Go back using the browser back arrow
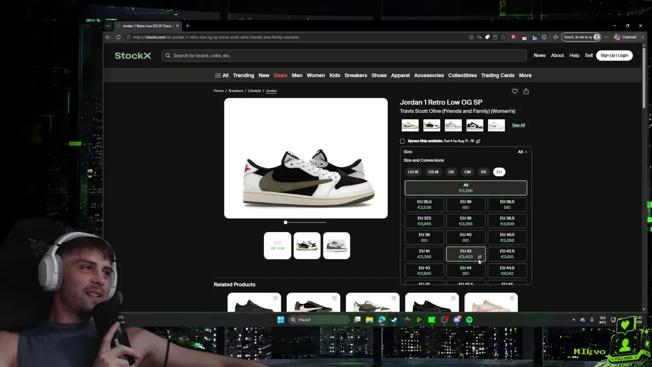 [108, 37]
